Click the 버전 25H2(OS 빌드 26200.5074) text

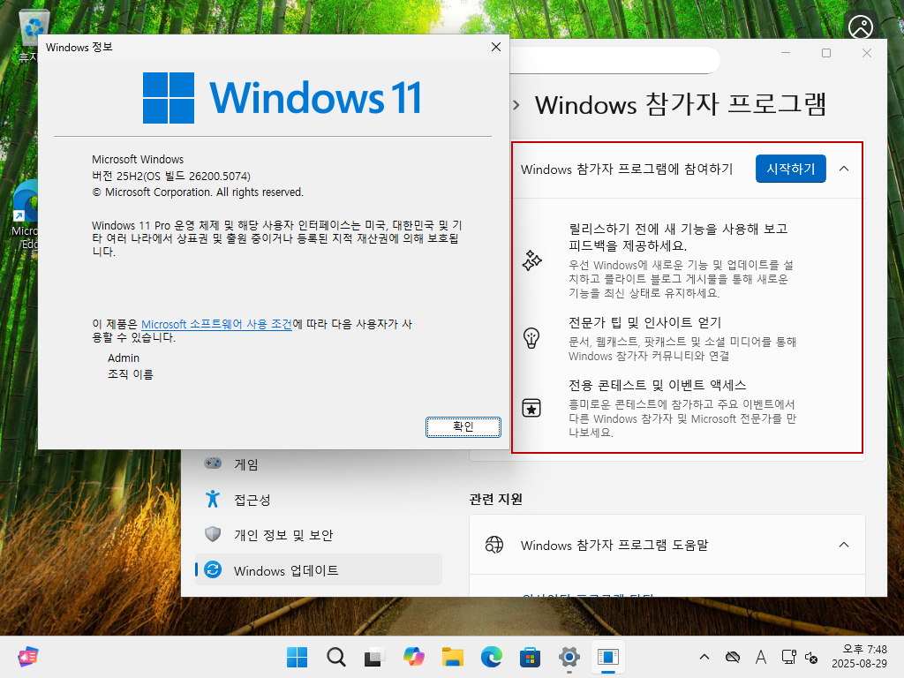point(171,176)
